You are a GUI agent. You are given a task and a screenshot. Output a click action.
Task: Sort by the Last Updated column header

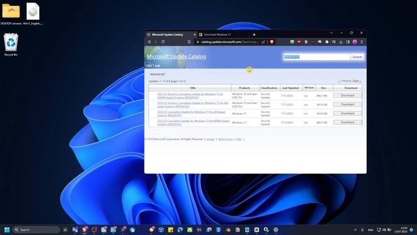(x=291, y=88)
